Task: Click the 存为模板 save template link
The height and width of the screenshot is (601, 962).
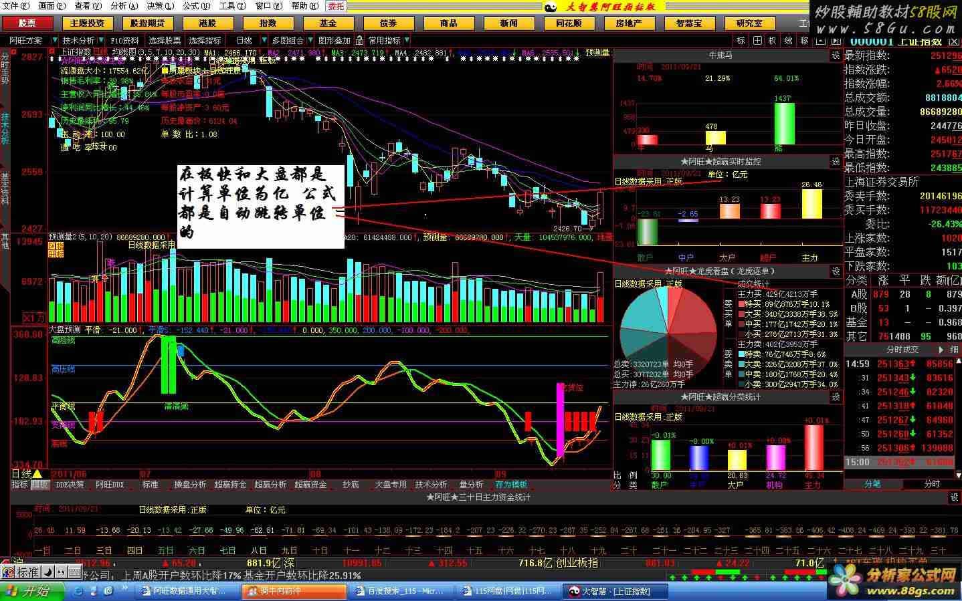Action: tap(511, 484)
